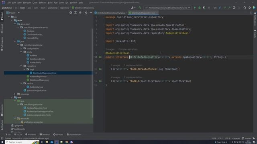
Task: Click the implementations gutter icon beside DistributedRepository interface
Action: point(100,57)
